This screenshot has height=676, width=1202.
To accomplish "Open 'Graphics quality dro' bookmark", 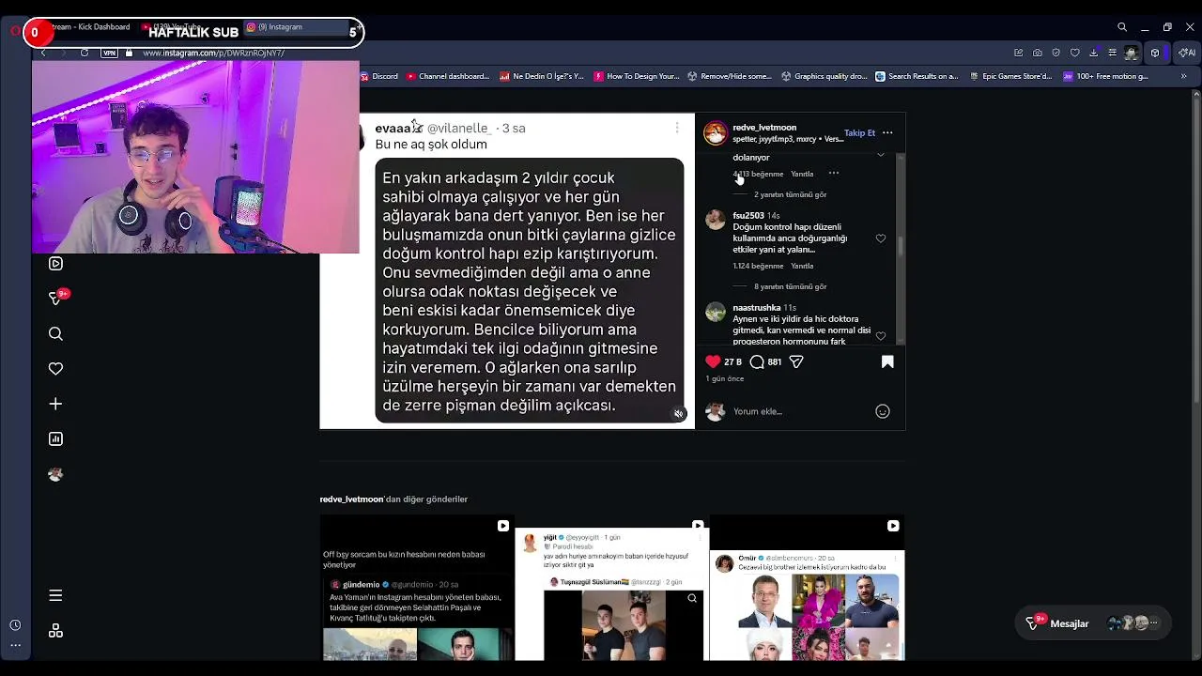I will coord(824,76).
